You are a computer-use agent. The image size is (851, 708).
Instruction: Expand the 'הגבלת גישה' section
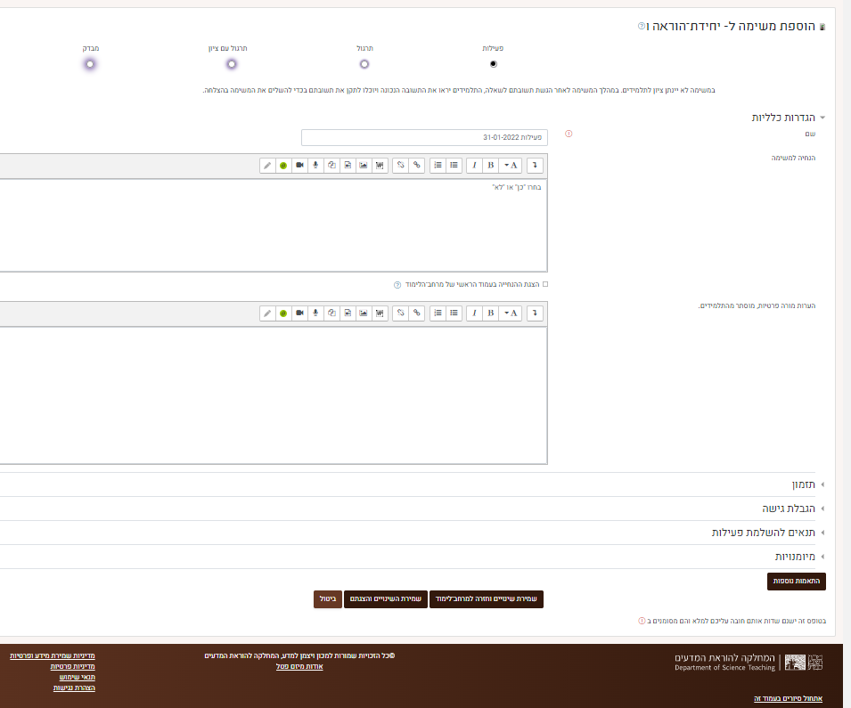[790, 509]
